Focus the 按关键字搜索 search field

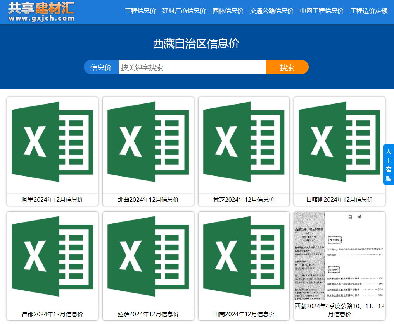[x=192, y=67]
